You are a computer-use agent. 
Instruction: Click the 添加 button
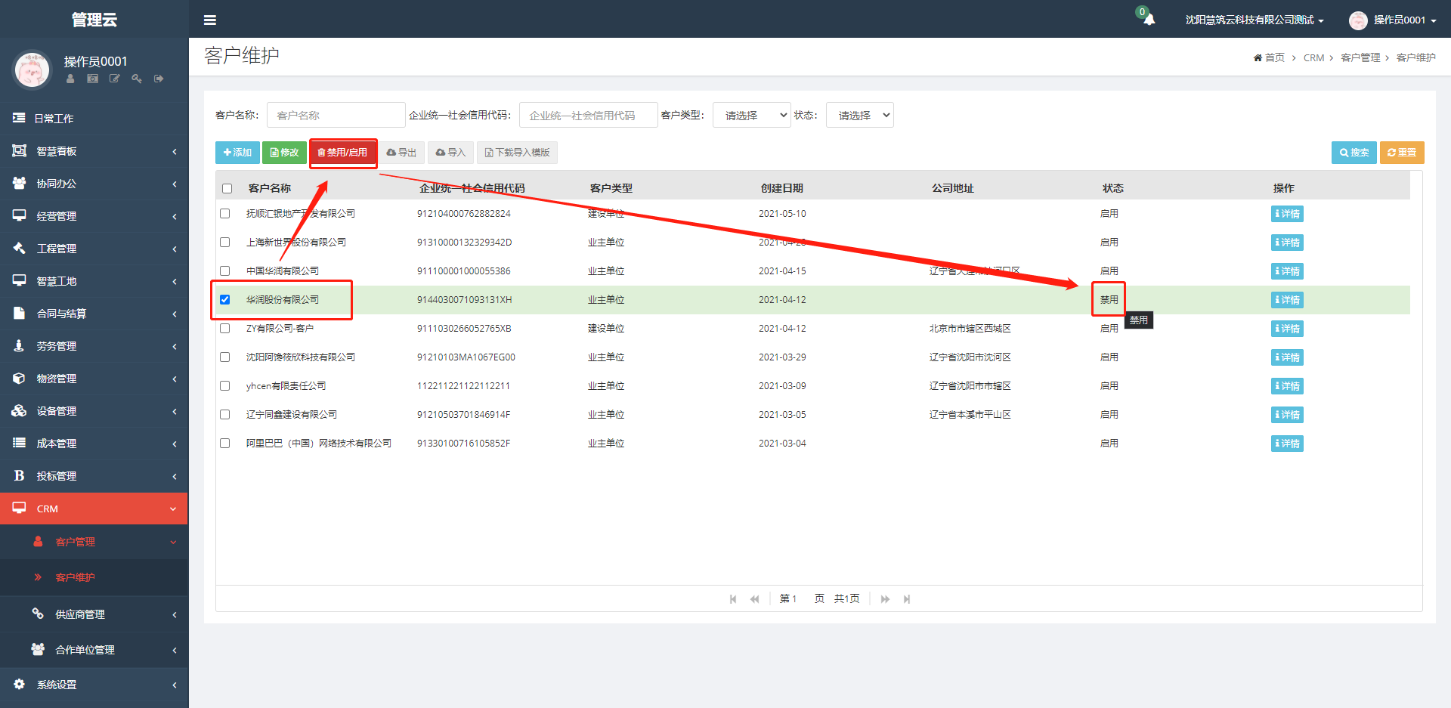pos(237,153)
